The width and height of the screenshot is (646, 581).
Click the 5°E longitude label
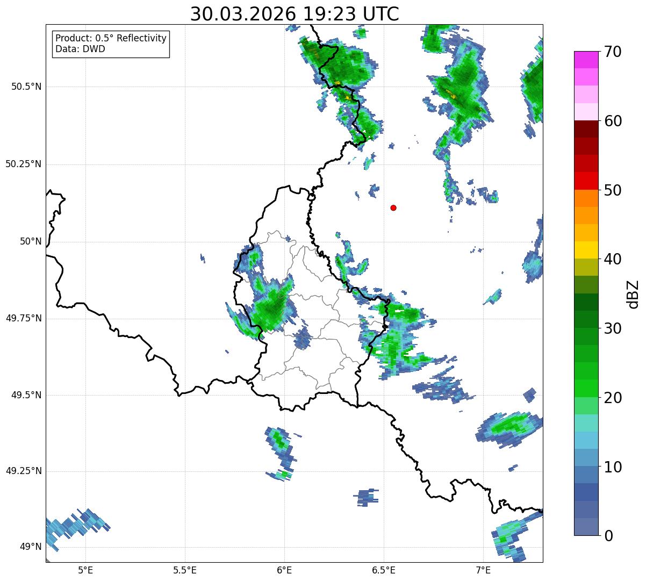(85, 570)
